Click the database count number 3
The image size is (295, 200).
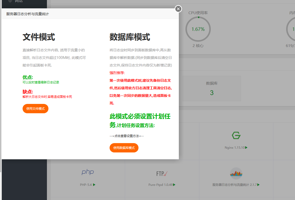tap(212, 93)
